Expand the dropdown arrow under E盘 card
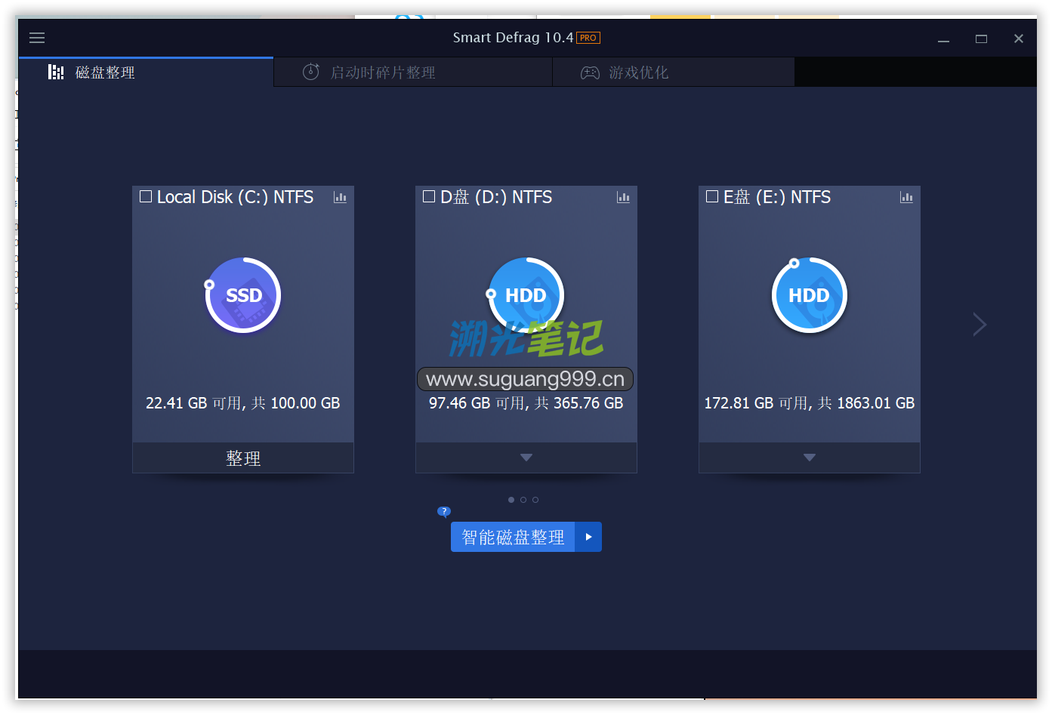This screenshot has width=1052, height=715. [810, 458]
